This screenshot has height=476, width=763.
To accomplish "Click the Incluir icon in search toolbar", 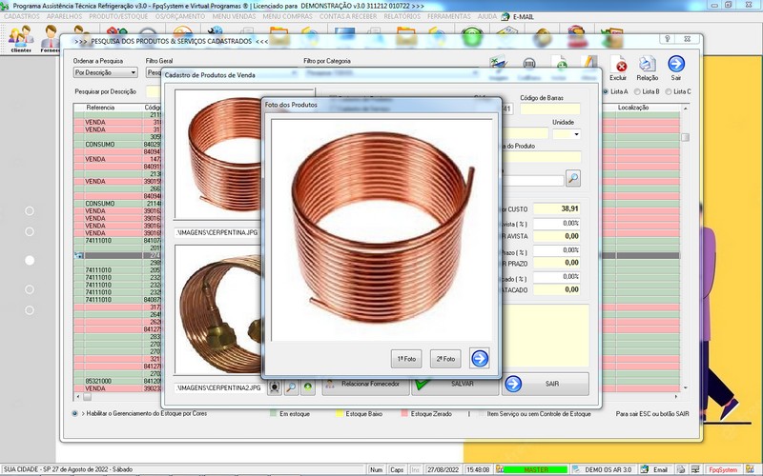I will pyautogui.click(x=559, y=68).
